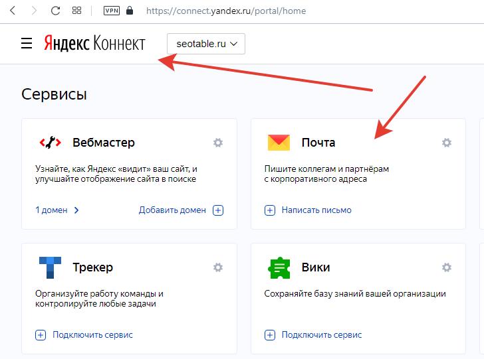Image resolution: width=484 pixels, height=359 pixels.
Task: Open the 1 домен link
Action: (x=51, y=210)
